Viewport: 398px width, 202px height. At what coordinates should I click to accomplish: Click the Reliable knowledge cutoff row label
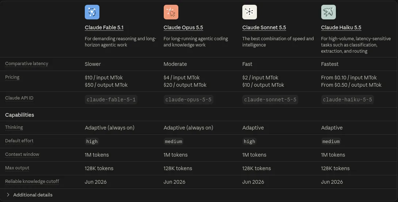click(32, 182)
